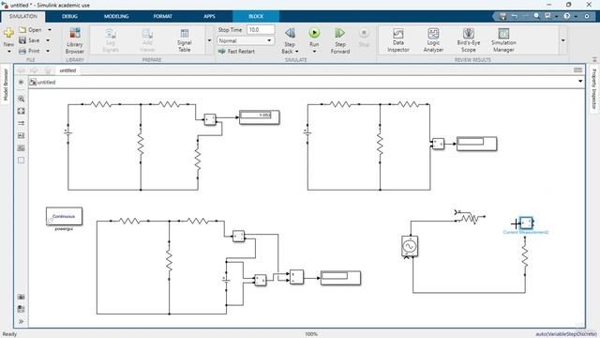Viewport: 600px width, 338px height.
Task: Open the Logic Analyzer
Action: (433, 40)
